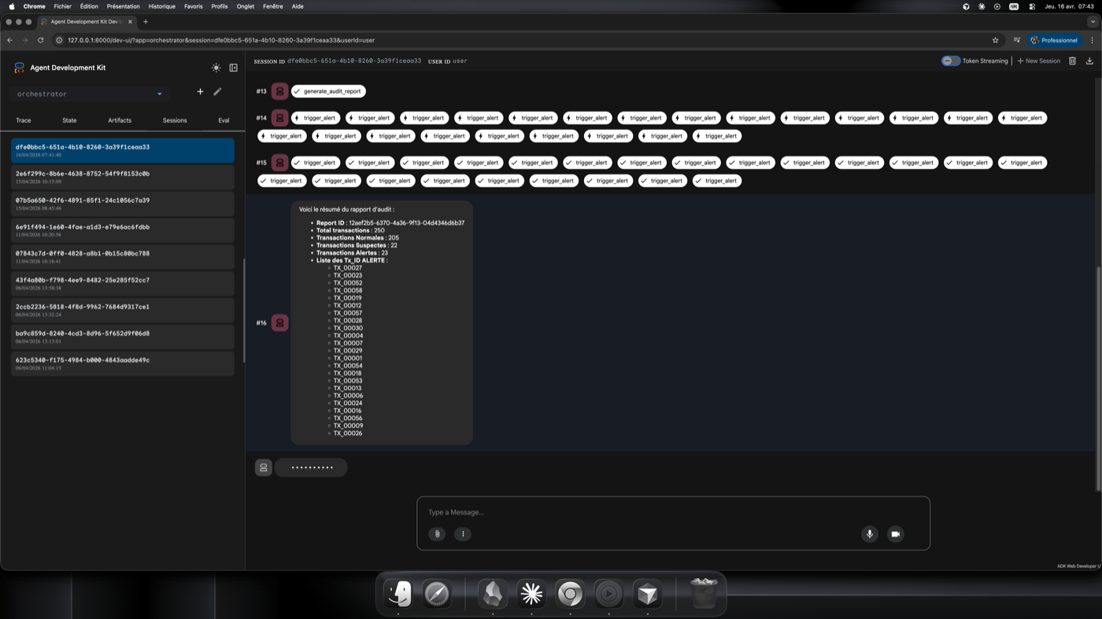Image resolution: width=1102 pixels, height=619 pixels.
Task: Click the TX_00001 entry in the alert list
Action: point(348,359)
